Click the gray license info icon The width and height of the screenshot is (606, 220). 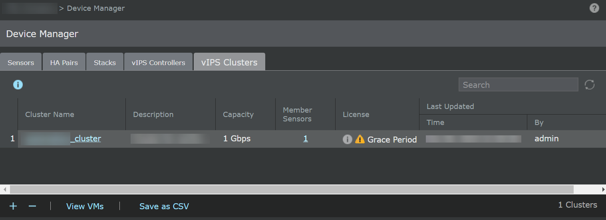[x=348, y=139]
